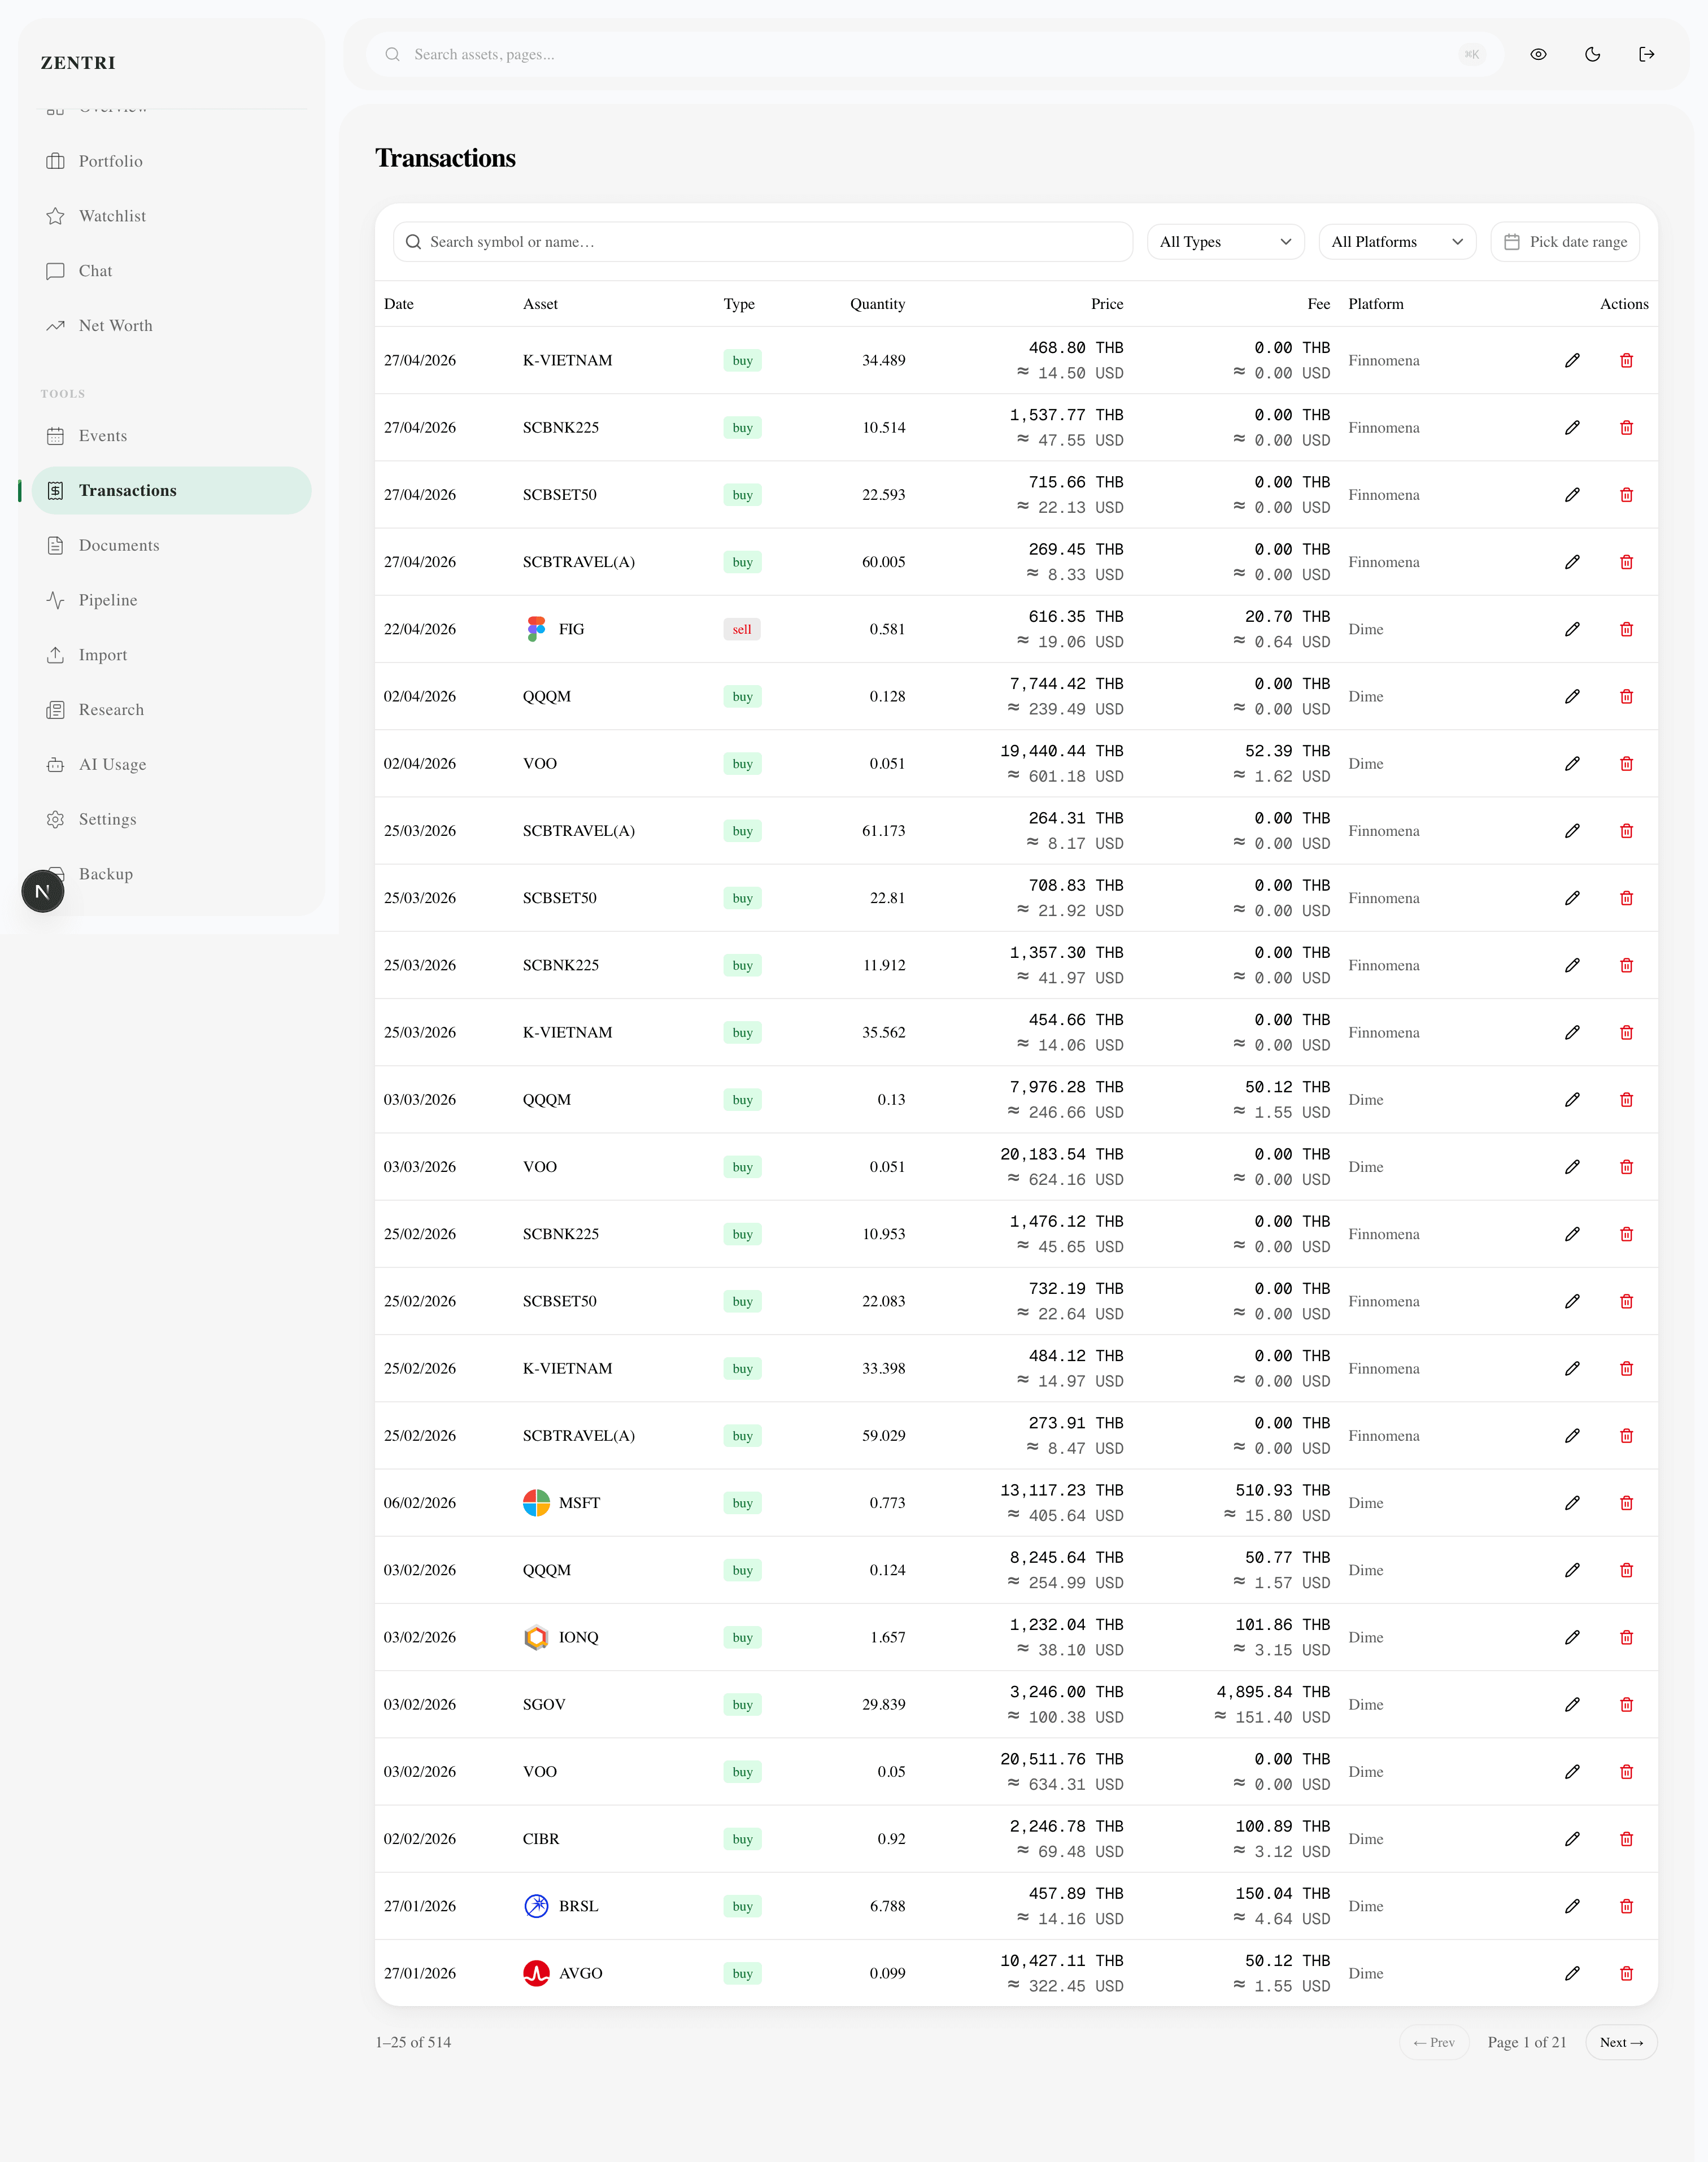This screenshot has width=1708, height=2162.
Task: Edit QQQM transaction dated 02/04/2026
Action: click(1572, 696)
